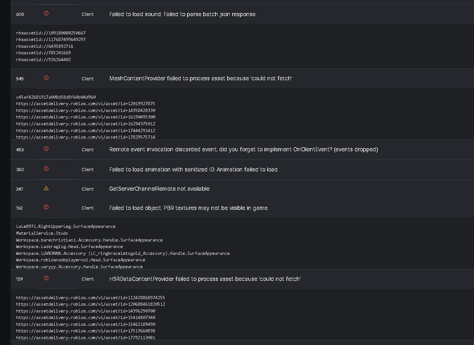This screenshot has width=474, height=345.
Task: Click the error icon on row 162
Action: [46, 207]
